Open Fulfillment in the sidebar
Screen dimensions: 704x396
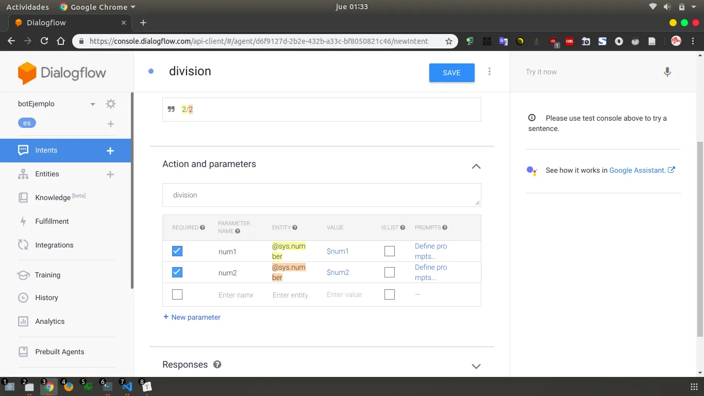52,221
